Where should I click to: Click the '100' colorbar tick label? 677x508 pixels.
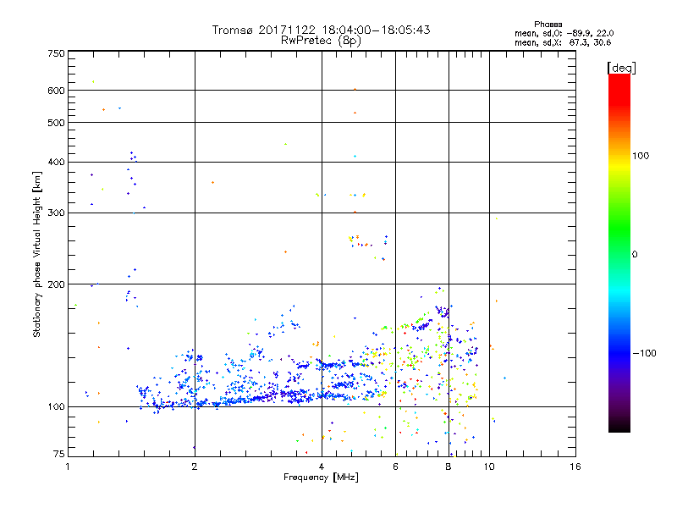[641, 156]
